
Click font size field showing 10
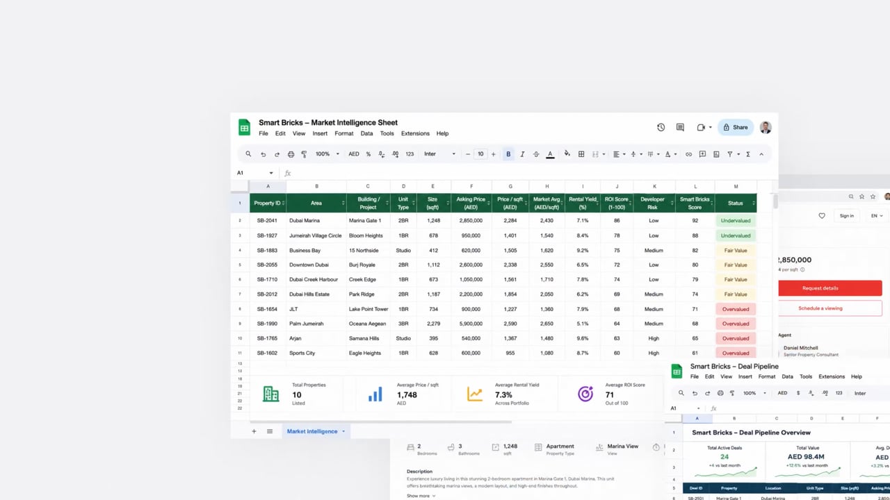point(480,154)
